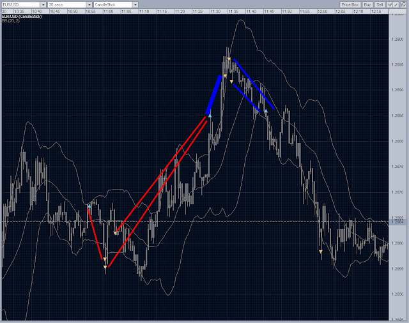This screenshot has width=409, height=323.
Task: Click the 11:55 time axis label
Action: point(305,11)
